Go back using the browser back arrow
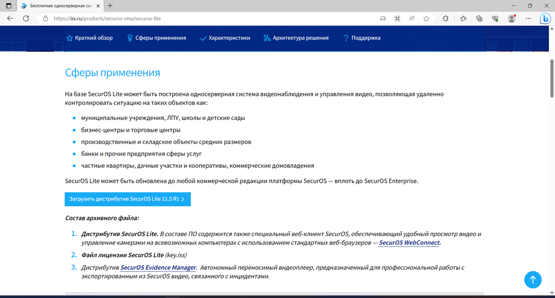555x298 pixels. [10, 19]
